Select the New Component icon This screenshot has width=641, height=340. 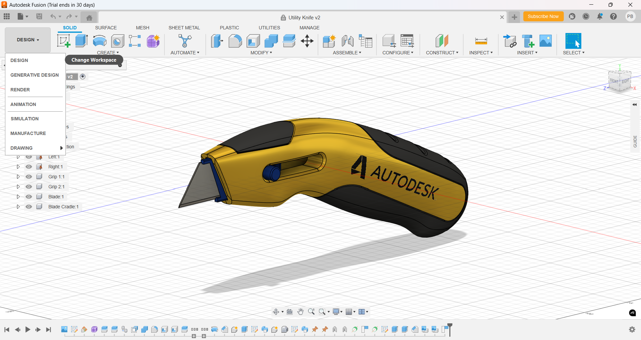tap(329, 41)
